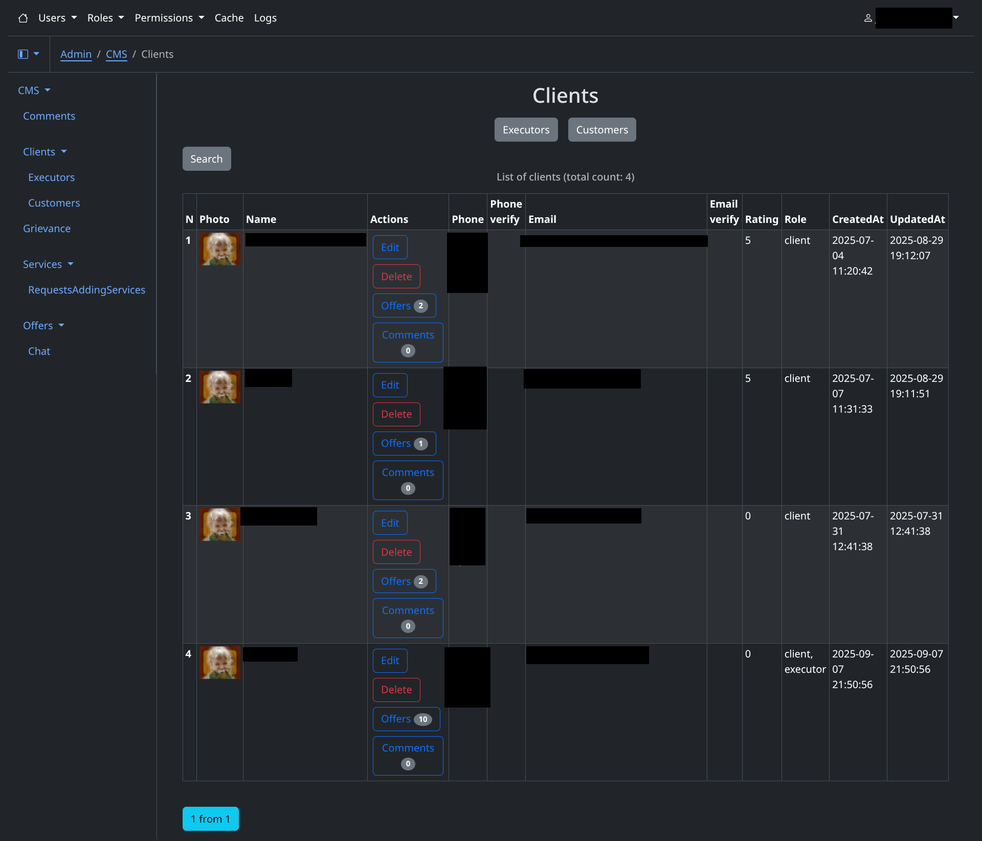Screen dimensions: 982x841
Task: Click the '1 from 1' pagination button
Action: pos(210,819)
